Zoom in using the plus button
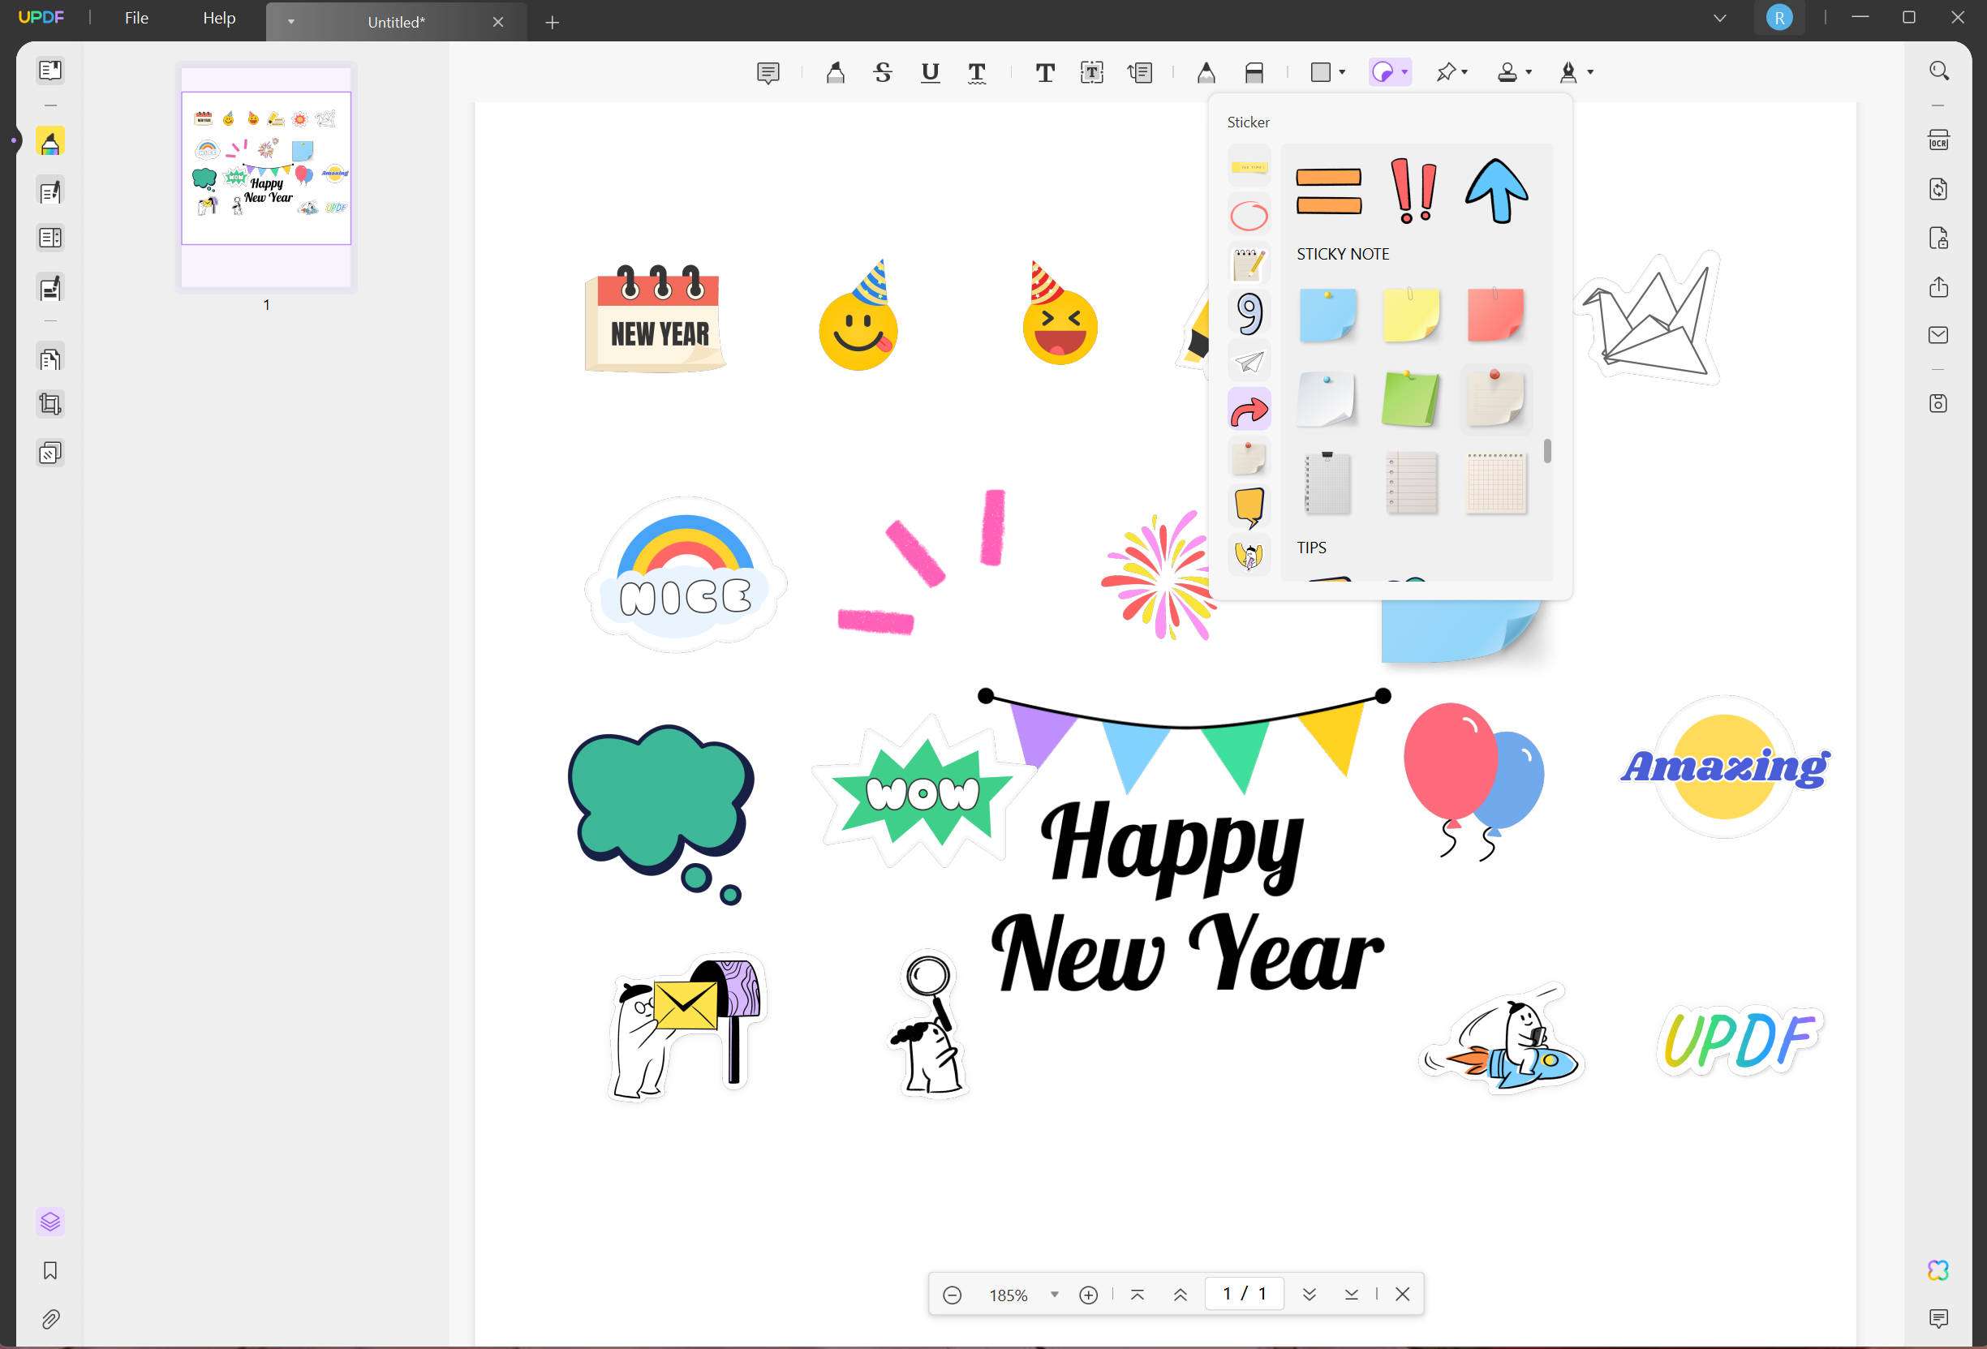The width and height of the screenshot is (1987, 1349). [1088, 1295]
